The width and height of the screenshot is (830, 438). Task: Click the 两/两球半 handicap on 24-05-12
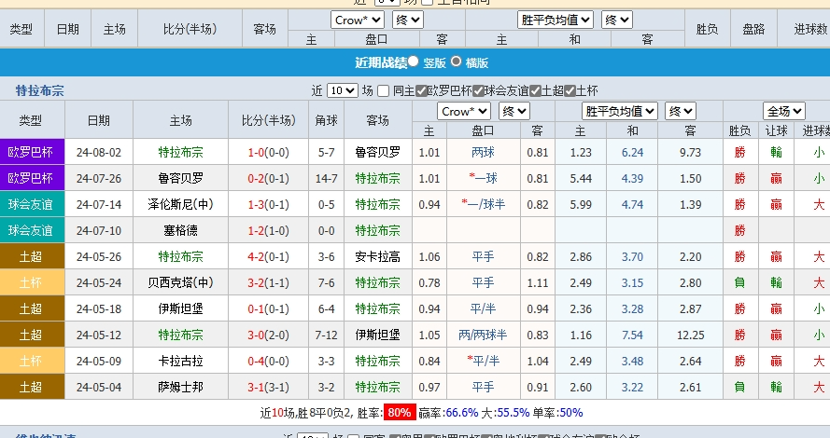tap(483, 335)
